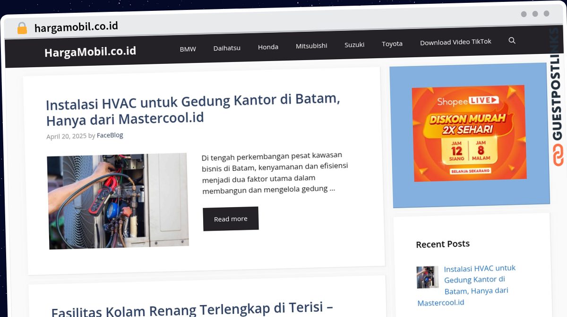This screenshot has width=567, height=317.
Task: Click the HargaMobil.co.id site title
Action: [x=90, y=52]
